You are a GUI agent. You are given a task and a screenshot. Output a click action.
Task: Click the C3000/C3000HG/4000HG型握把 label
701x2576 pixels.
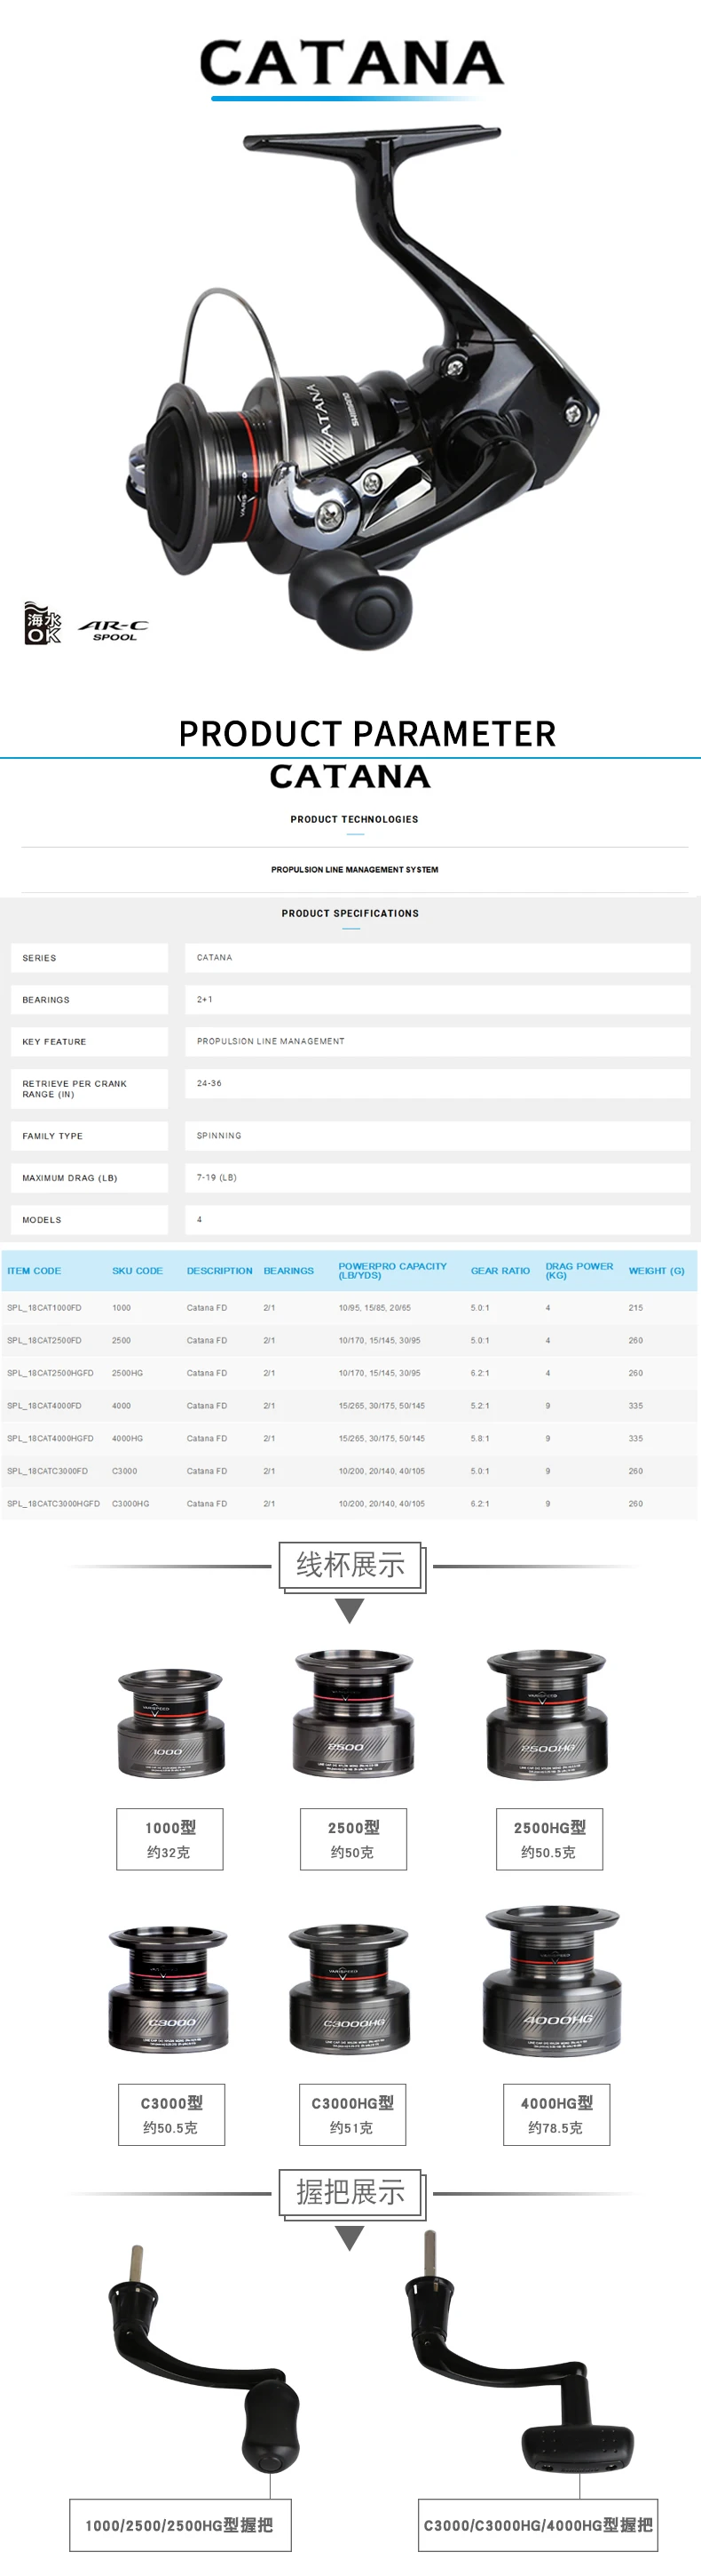point(537,2525)
